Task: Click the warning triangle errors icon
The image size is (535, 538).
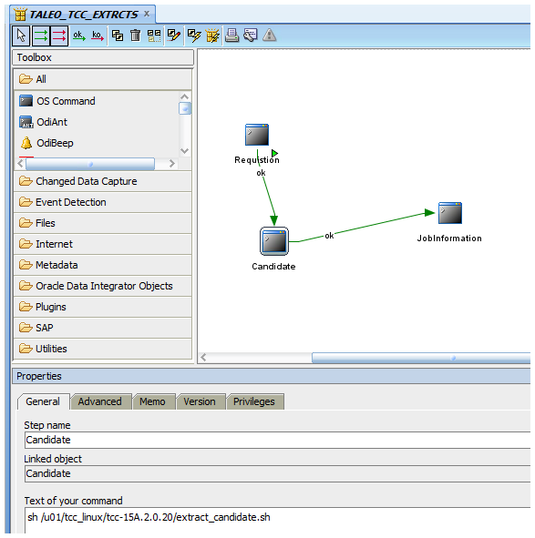Action: 270,36
